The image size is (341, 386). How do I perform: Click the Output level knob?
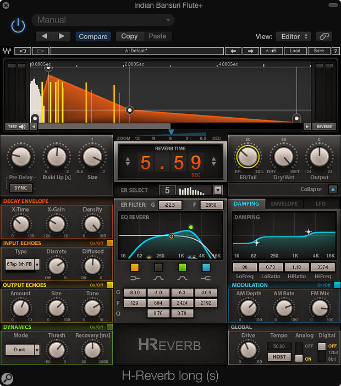pyautogui.click(x=320, y=157)
